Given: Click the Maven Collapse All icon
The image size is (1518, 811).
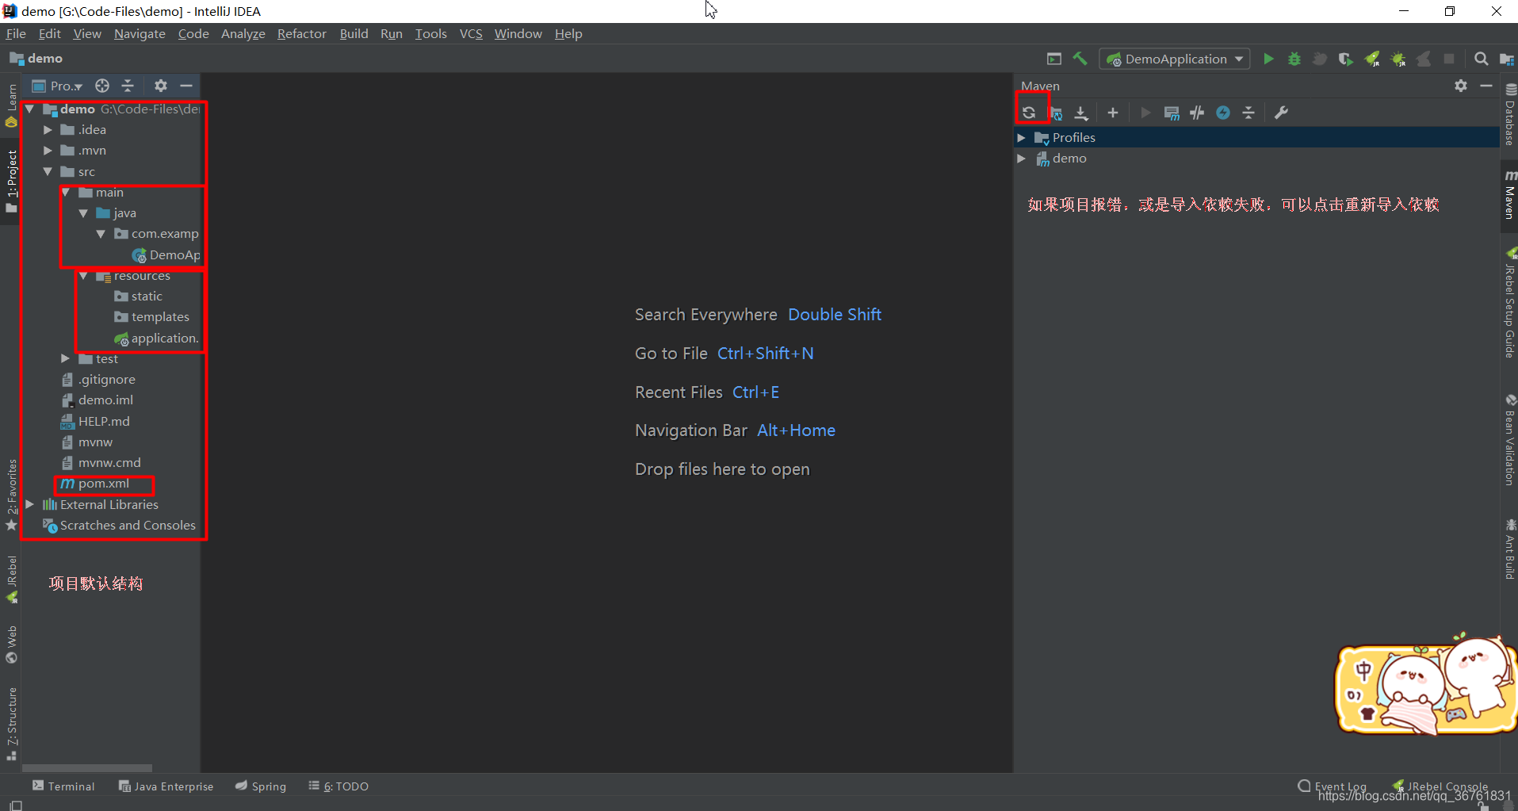Looking at the screenshot, I should [x=1248, y=113].
